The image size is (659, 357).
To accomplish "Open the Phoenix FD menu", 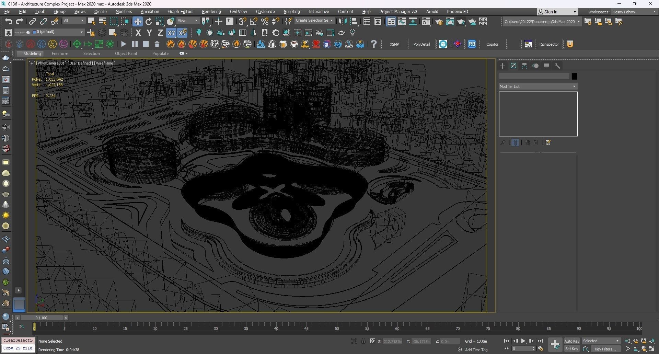I will [457, 12].
